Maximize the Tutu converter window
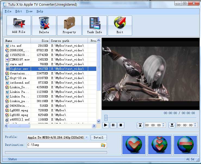The image size is (201, 164). [x=185, y=3]
